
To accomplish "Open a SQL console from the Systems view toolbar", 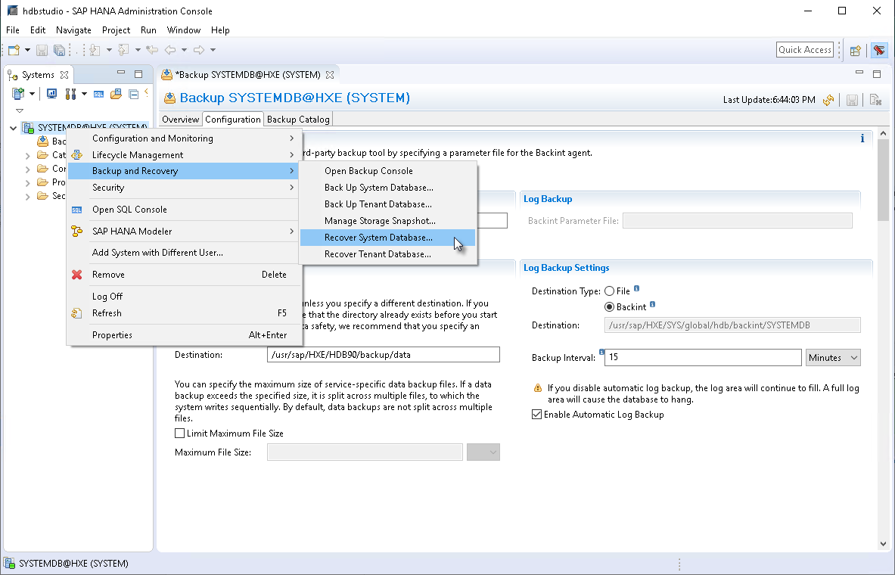I will 98,93.
